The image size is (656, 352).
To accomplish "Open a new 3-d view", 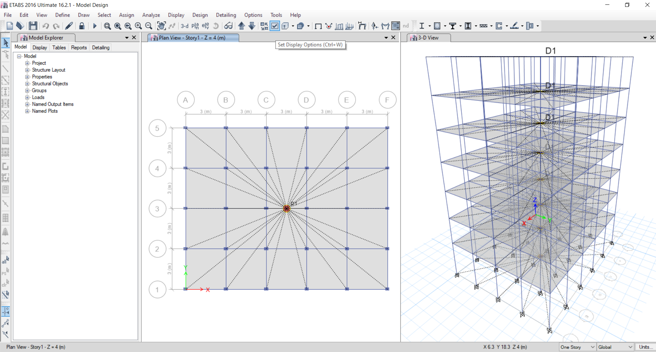I will point(184,26).
